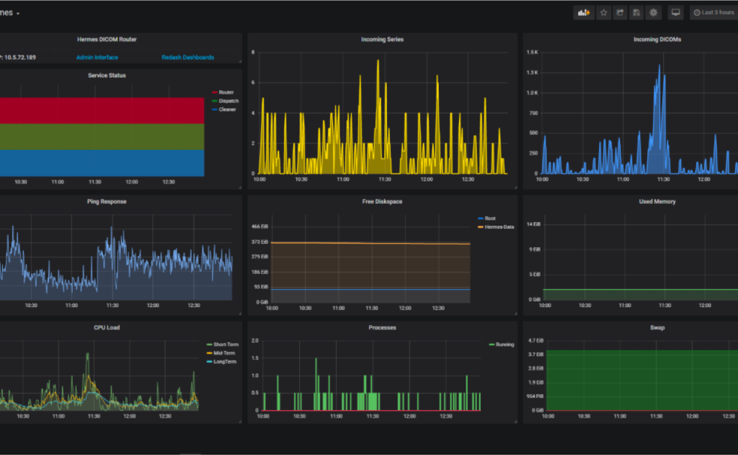Toggle Router series in Service Status legend
738x455 pixels.
(x=226, y=92)
